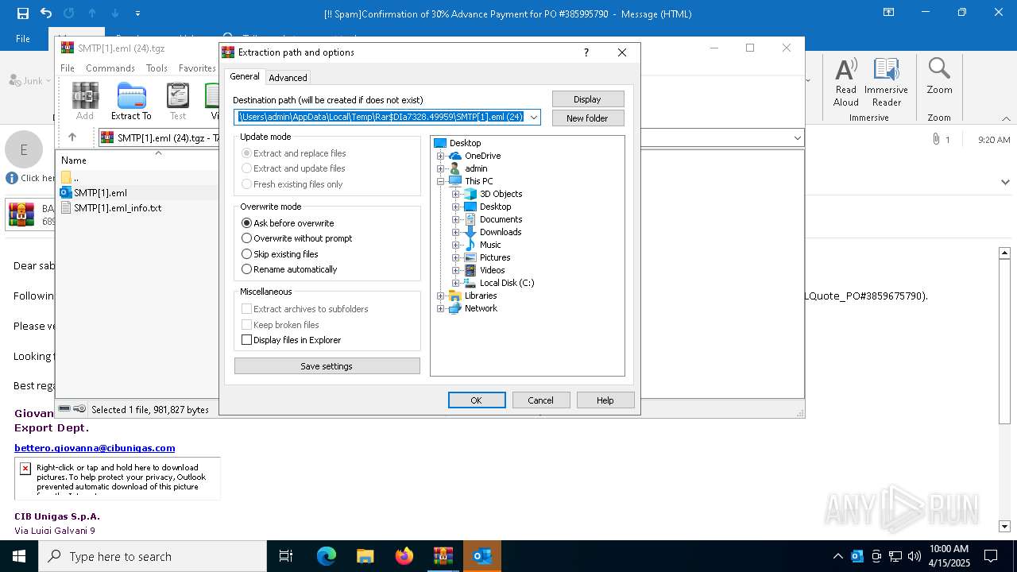
Task: Click the Zoom magnifier in Outlook ribbon
Action: point(939,76)
